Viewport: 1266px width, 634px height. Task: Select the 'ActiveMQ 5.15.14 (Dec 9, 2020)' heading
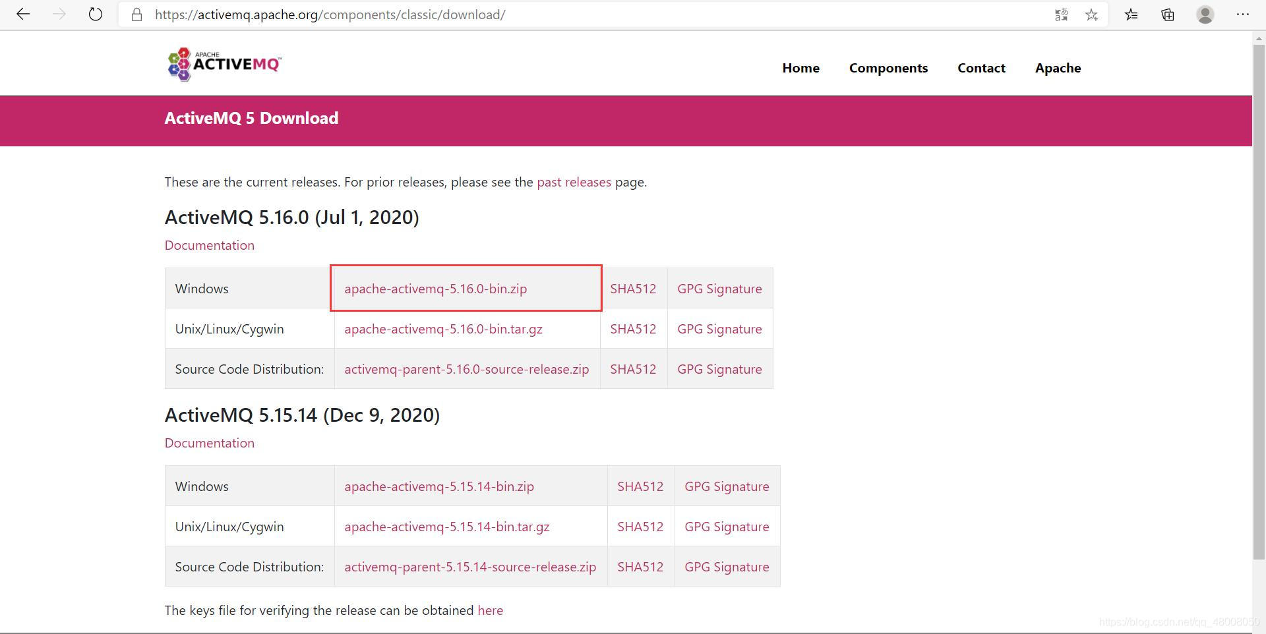pyautogui.click(x=302, y=415)
